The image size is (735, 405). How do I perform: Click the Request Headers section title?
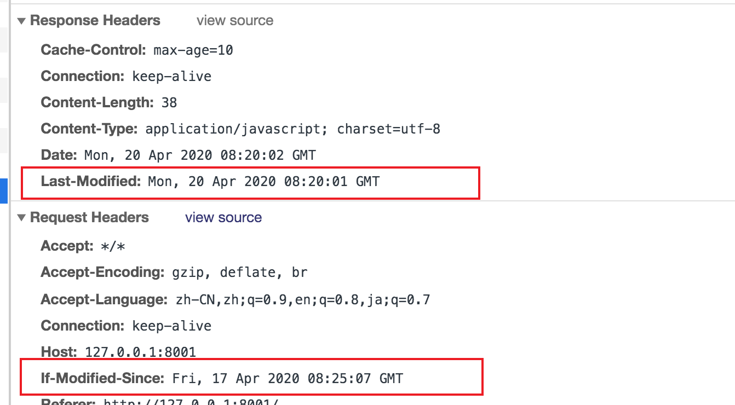[x=89, y=218]
